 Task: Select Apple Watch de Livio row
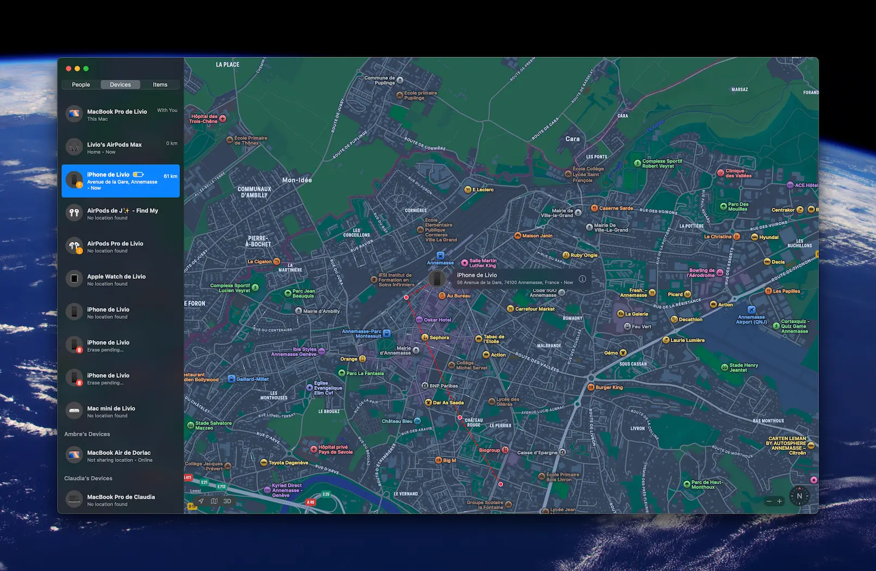pos(120,280)
